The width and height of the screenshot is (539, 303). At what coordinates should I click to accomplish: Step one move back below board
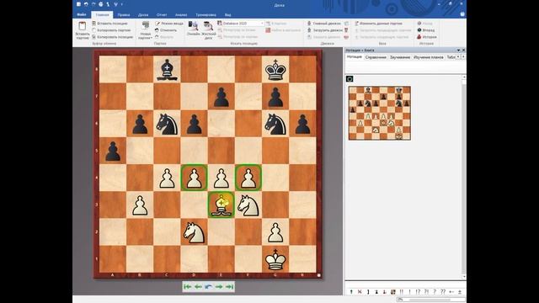point(198,286)
